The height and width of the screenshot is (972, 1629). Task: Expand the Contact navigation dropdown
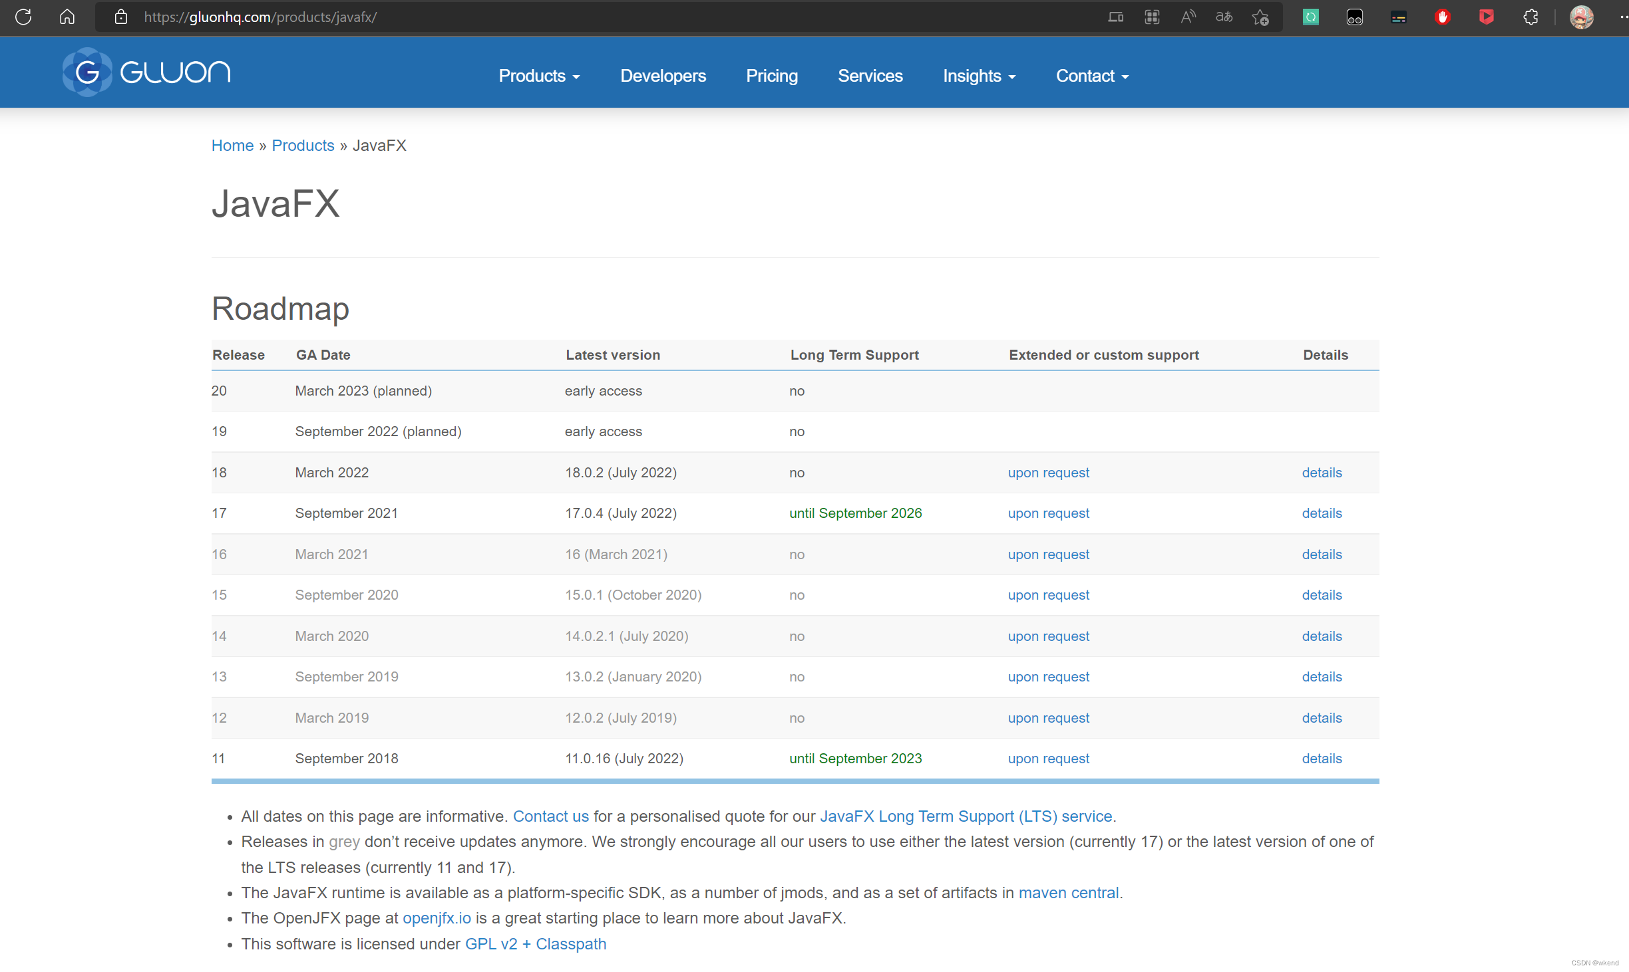(x=1092, y=76)
